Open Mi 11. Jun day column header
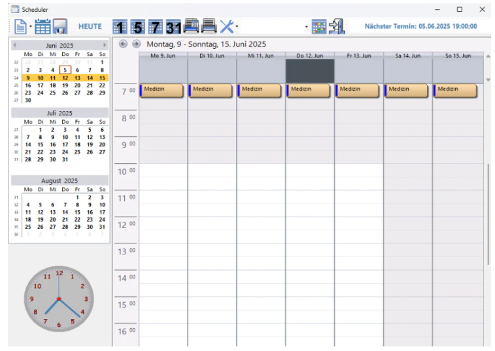Image resolution: width=495 pixels, height=351 pixels. (261, 55)
